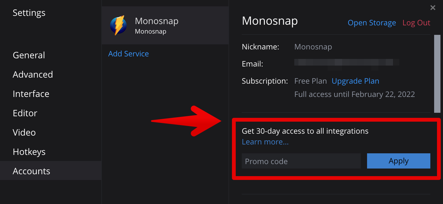Switch to the Advanced settings tab
Screen dimensions: 443x204
coord(33,74)
